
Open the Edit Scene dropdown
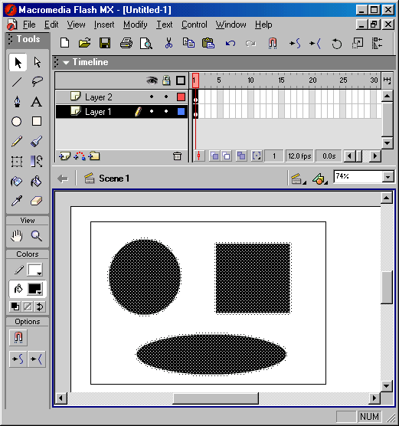click(x=298, y=179)
